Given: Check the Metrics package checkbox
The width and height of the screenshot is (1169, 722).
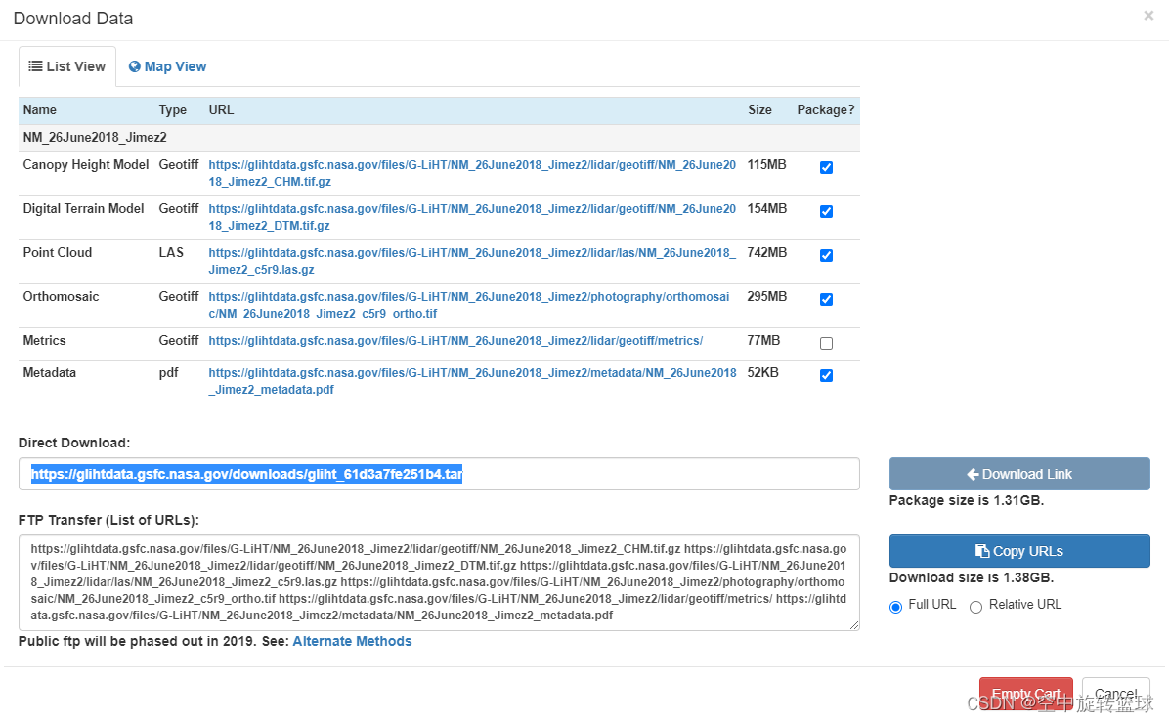Looking at the screenshot, I should point(826,344).
